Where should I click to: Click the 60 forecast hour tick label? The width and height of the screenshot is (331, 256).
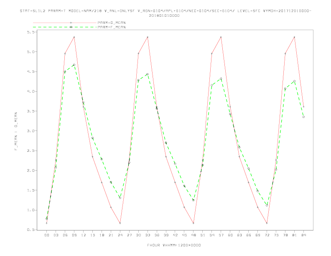point(230,235)
